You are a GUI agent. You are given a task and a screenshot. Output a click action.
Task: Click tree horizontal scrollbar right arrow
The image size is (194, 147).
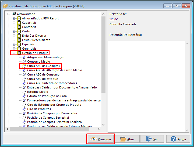point(99,129)
